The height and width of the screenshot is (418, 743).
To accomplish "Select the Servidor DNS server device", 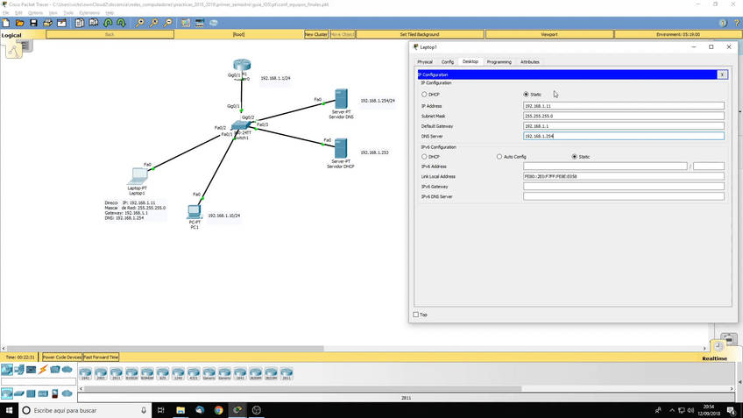I will tap(342, 99).
